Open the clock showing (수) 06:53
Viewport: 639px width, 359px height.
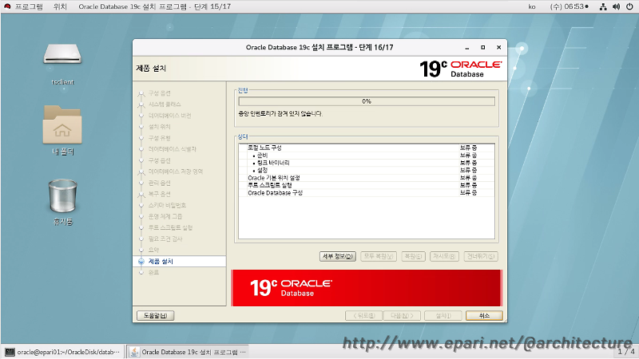click(x=569, y=6)
